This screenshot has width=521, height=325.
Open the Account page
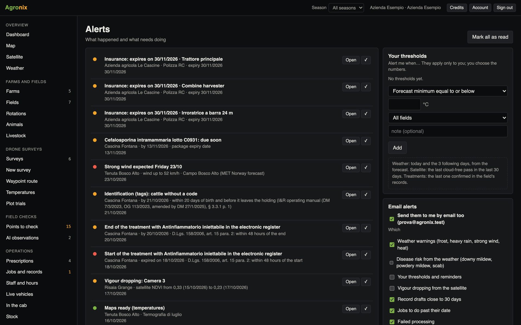480,8
